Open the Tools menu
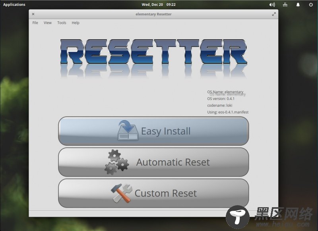This screenshot has width=318, height=231. pos(62,23)
